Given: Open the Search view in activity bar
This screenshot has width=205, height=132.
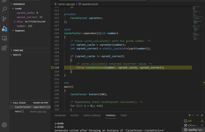Looking at the screenshot, I should 4,9.
